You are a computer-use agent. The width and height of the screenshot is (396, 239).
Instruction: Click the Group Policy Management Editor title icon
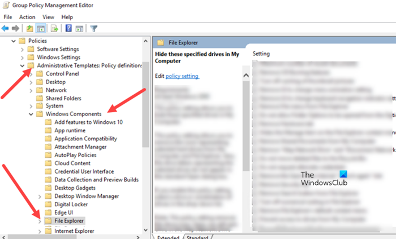[6, 5]
